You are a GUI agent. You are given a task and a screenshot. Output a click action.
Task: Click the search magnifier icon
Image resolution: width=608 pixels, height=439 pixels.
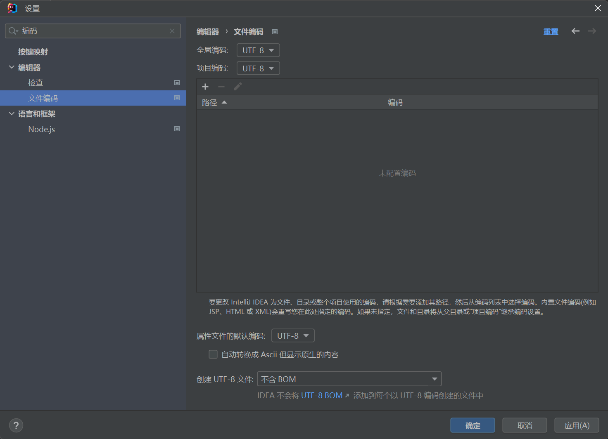pyautogui.click(x=13, y=31)
